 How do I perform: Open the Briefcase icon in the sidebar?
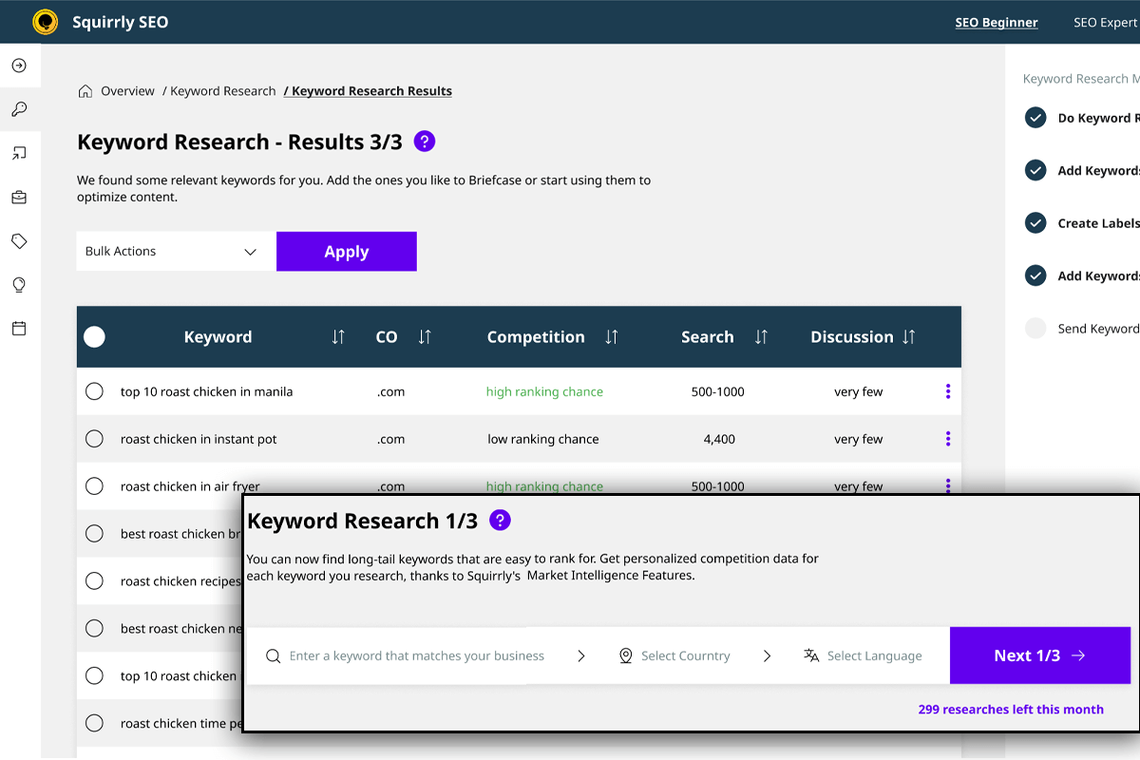pos(20,197)
